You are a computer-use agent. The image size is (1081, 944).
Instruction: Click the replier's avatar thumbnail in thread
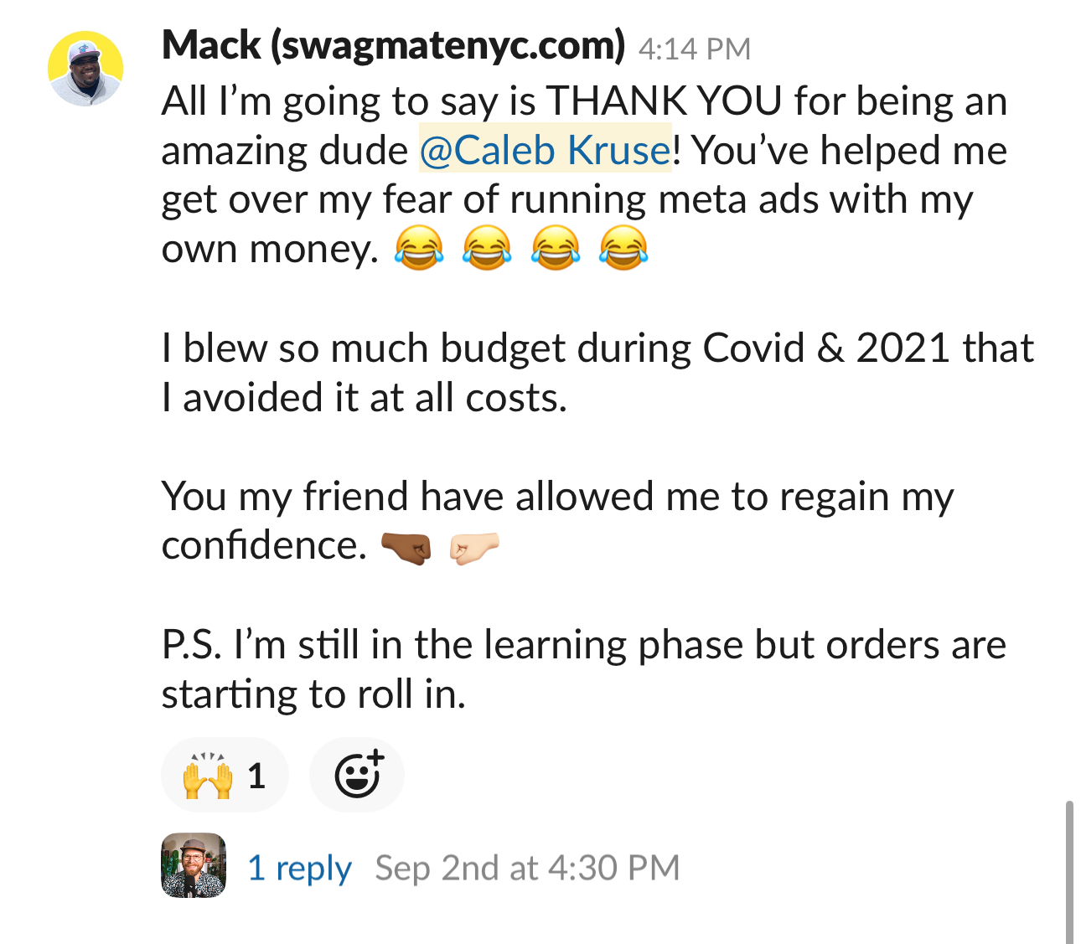click(194, 865)
